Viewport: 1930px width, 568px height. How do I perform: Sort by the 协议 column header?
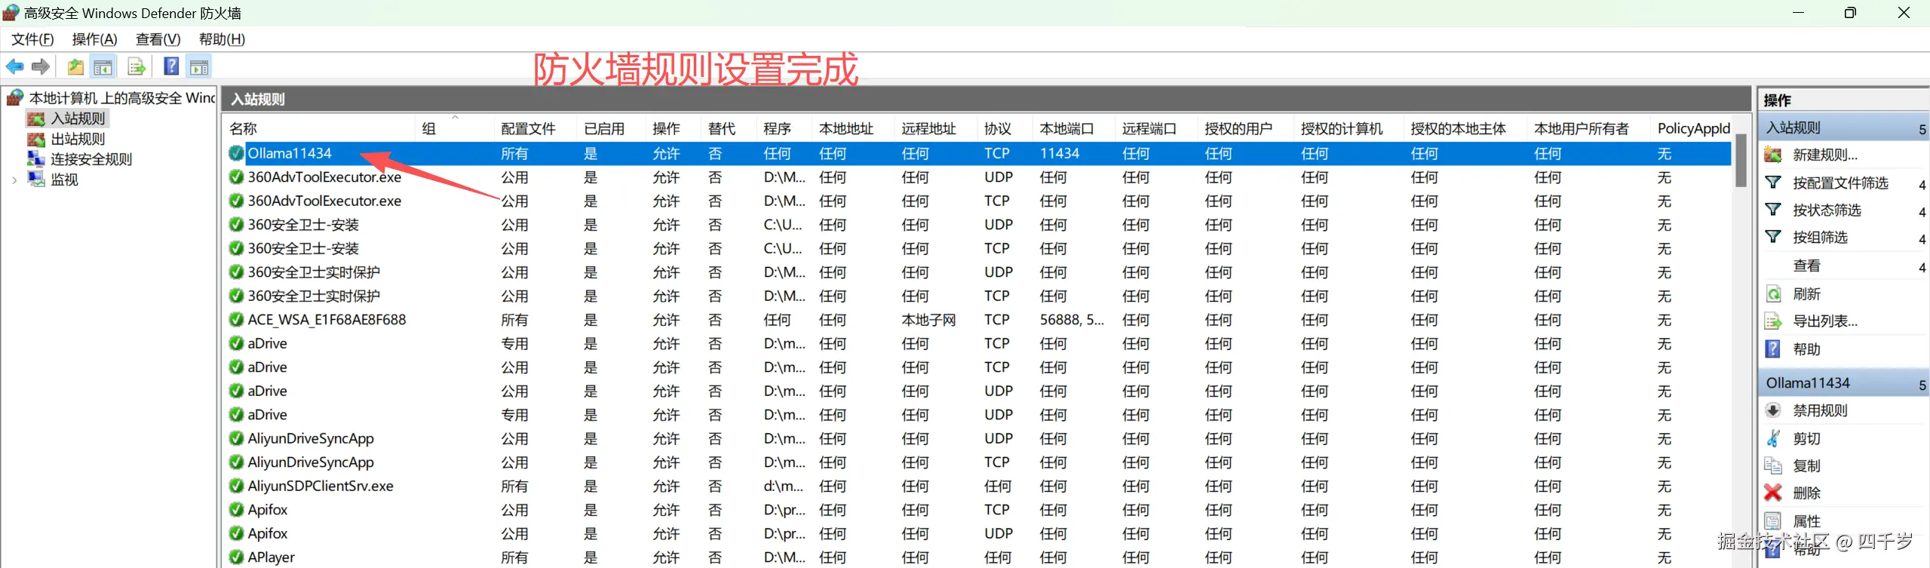(1005, 128)
